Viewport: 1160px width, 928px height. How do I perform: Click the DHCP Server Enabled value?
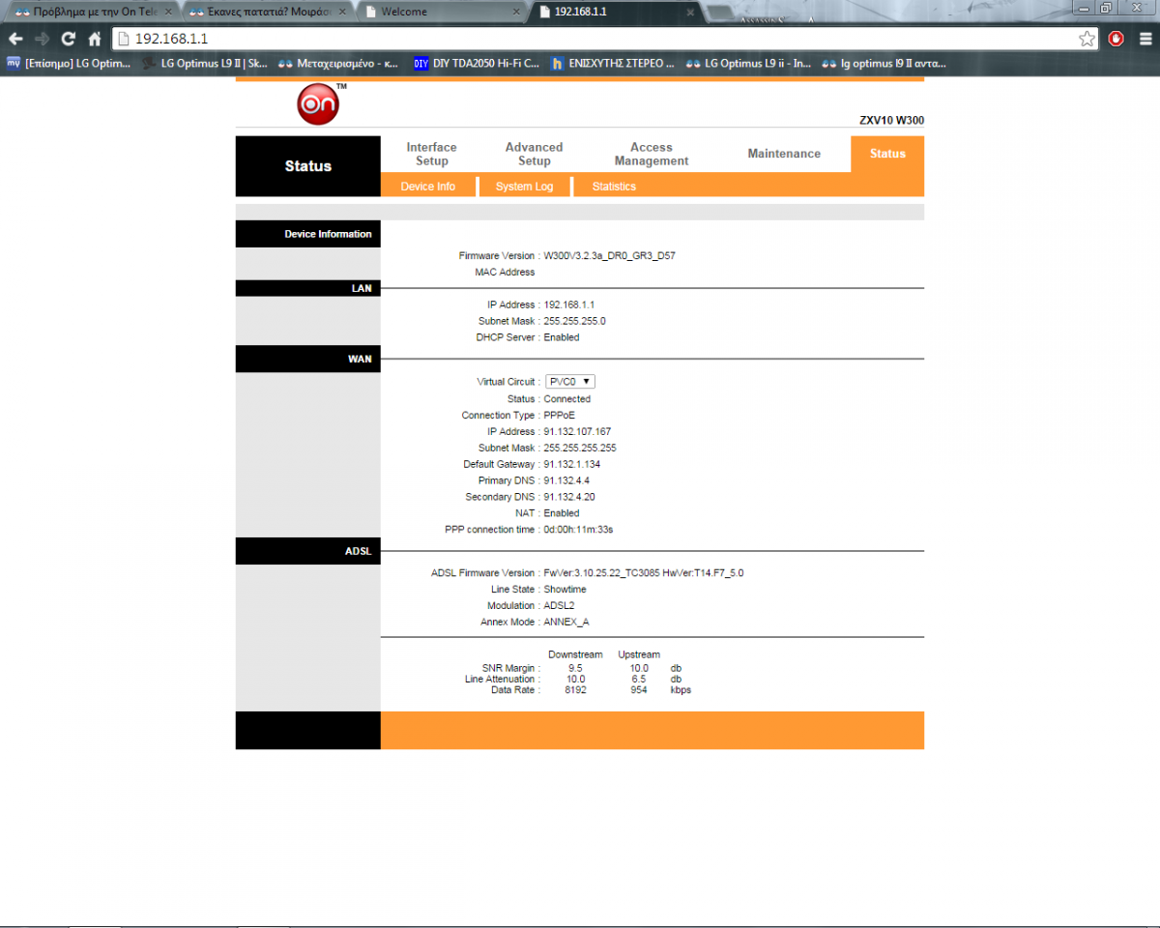coord(562,337)
